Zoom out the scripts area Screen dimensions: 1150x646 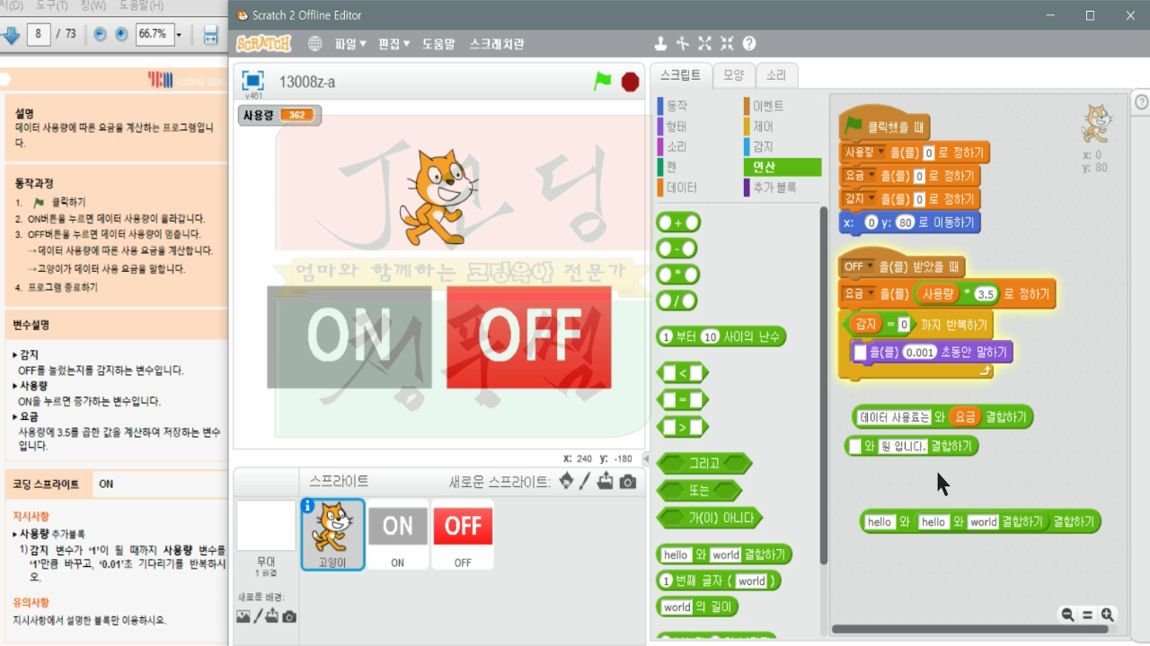1067,615
